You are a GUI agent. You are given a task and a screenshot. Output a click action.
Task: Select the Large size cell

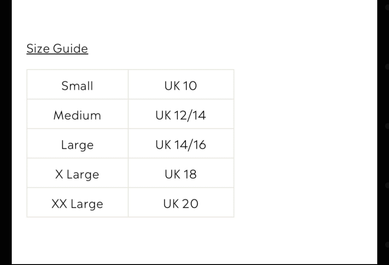(77, 143)
